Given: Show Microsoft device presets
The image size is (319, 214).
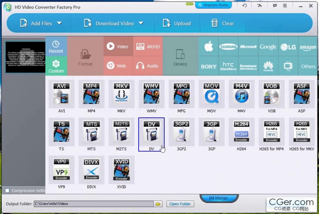Looking at the screenshot, I should click(248, 47).
